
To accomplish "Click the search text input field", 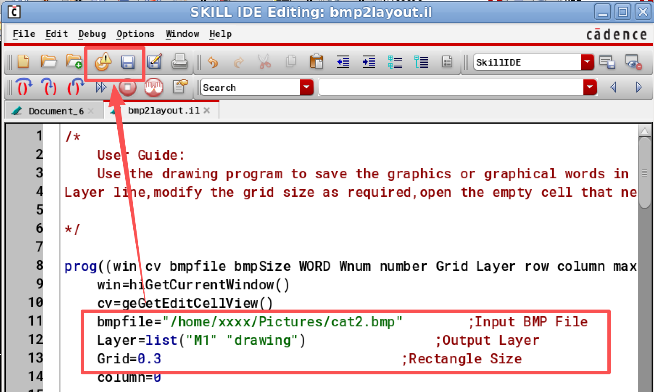I will click(x=451, y=87).
